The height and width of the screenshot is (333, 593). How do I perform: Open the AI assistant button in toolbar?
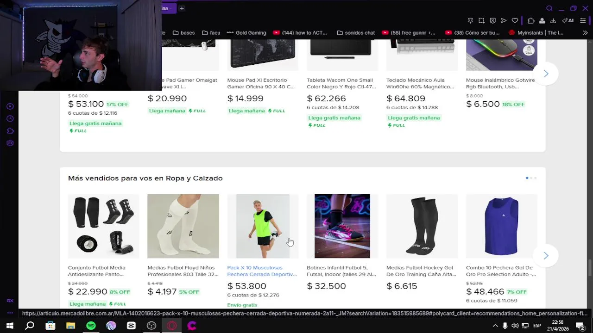[568, 20]
